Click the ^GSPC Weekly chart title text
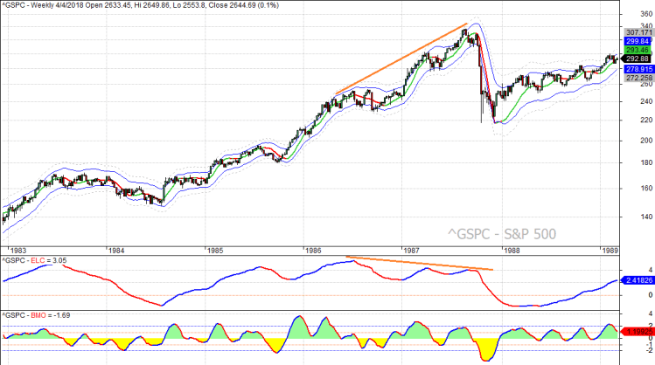This screenshot has height=365, width=655. [140, 5]
